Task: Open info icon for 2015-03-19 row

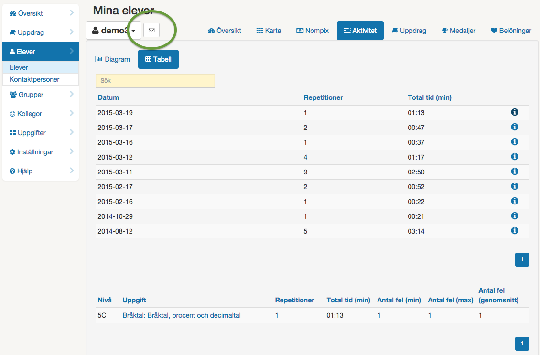Action: 515,112
